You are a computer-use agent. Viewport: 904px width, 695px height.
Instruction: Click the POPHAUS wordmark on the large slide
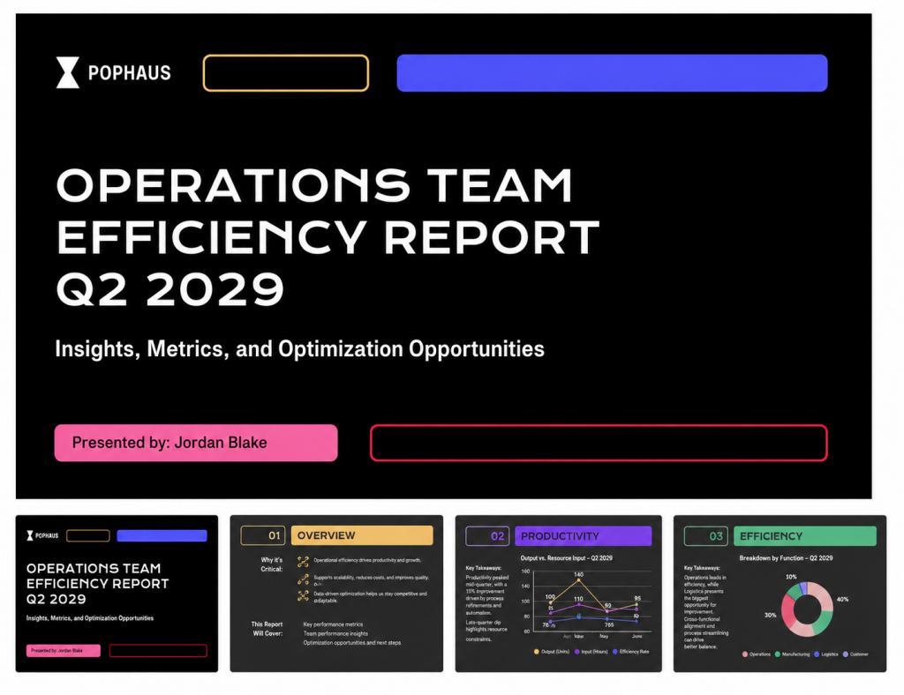pyautogui.click(x=130, y=73)
